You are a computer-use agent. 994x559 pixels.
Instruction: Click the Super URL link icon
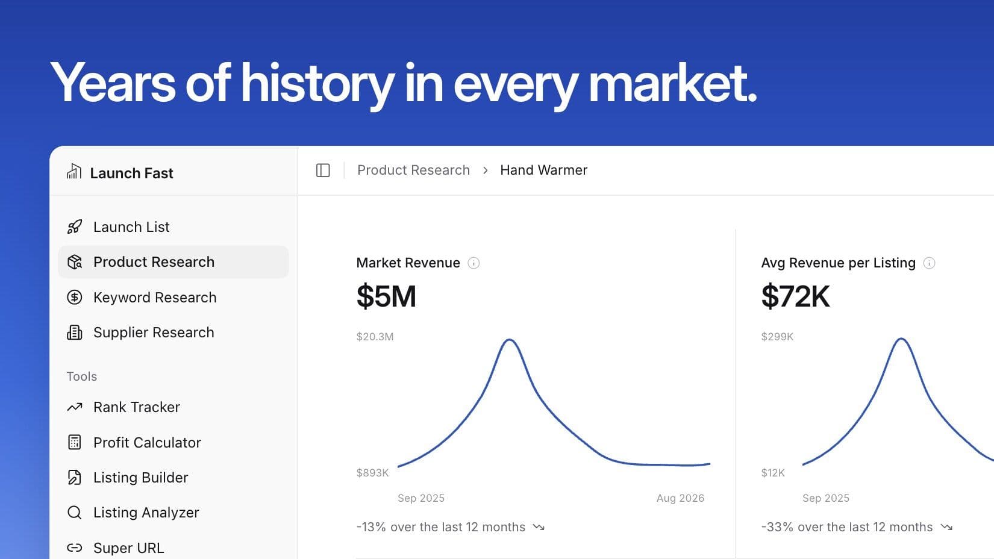click(75, 548)
